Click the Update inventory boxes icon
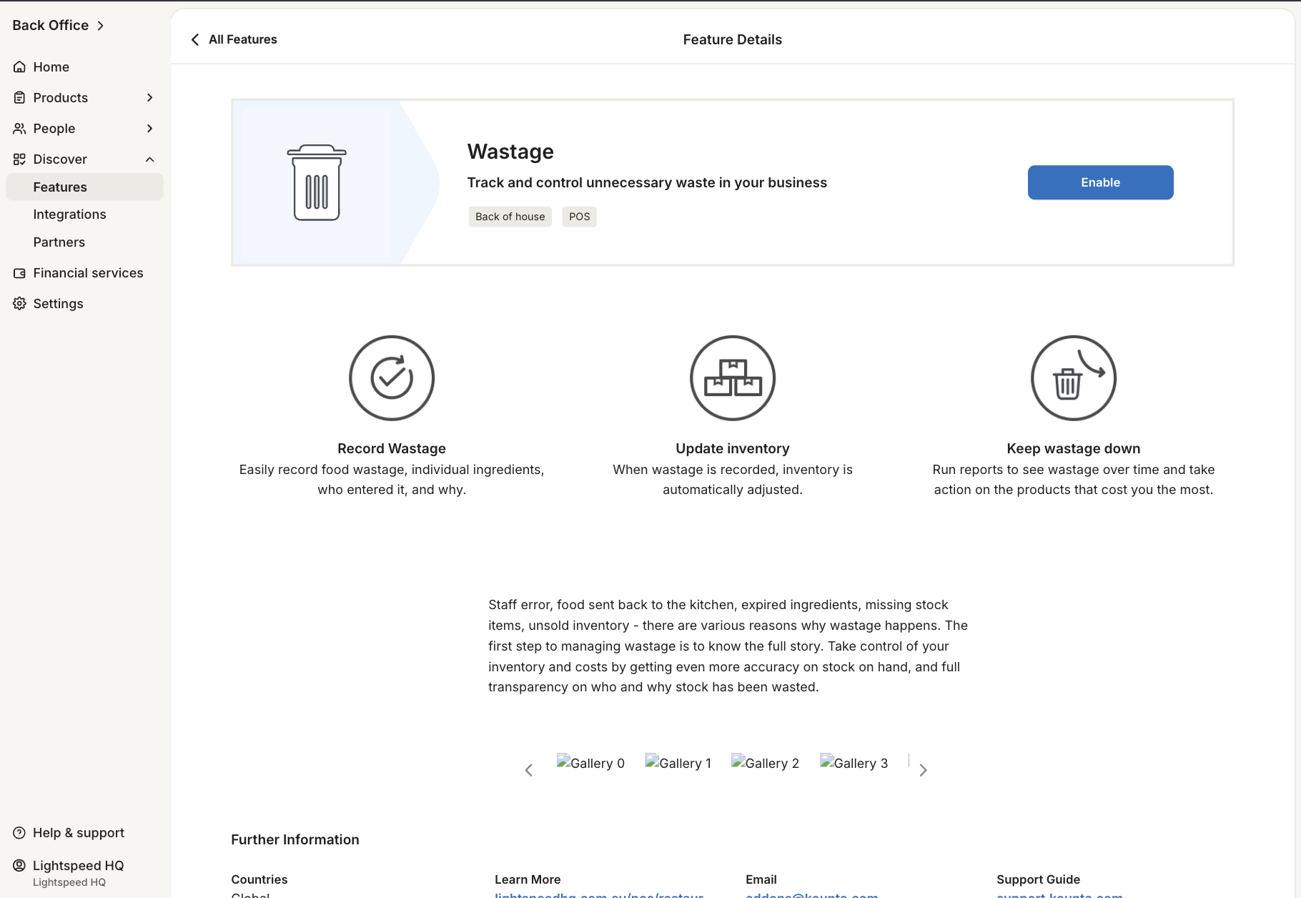The image size is (1301, 898). (733, 378)
